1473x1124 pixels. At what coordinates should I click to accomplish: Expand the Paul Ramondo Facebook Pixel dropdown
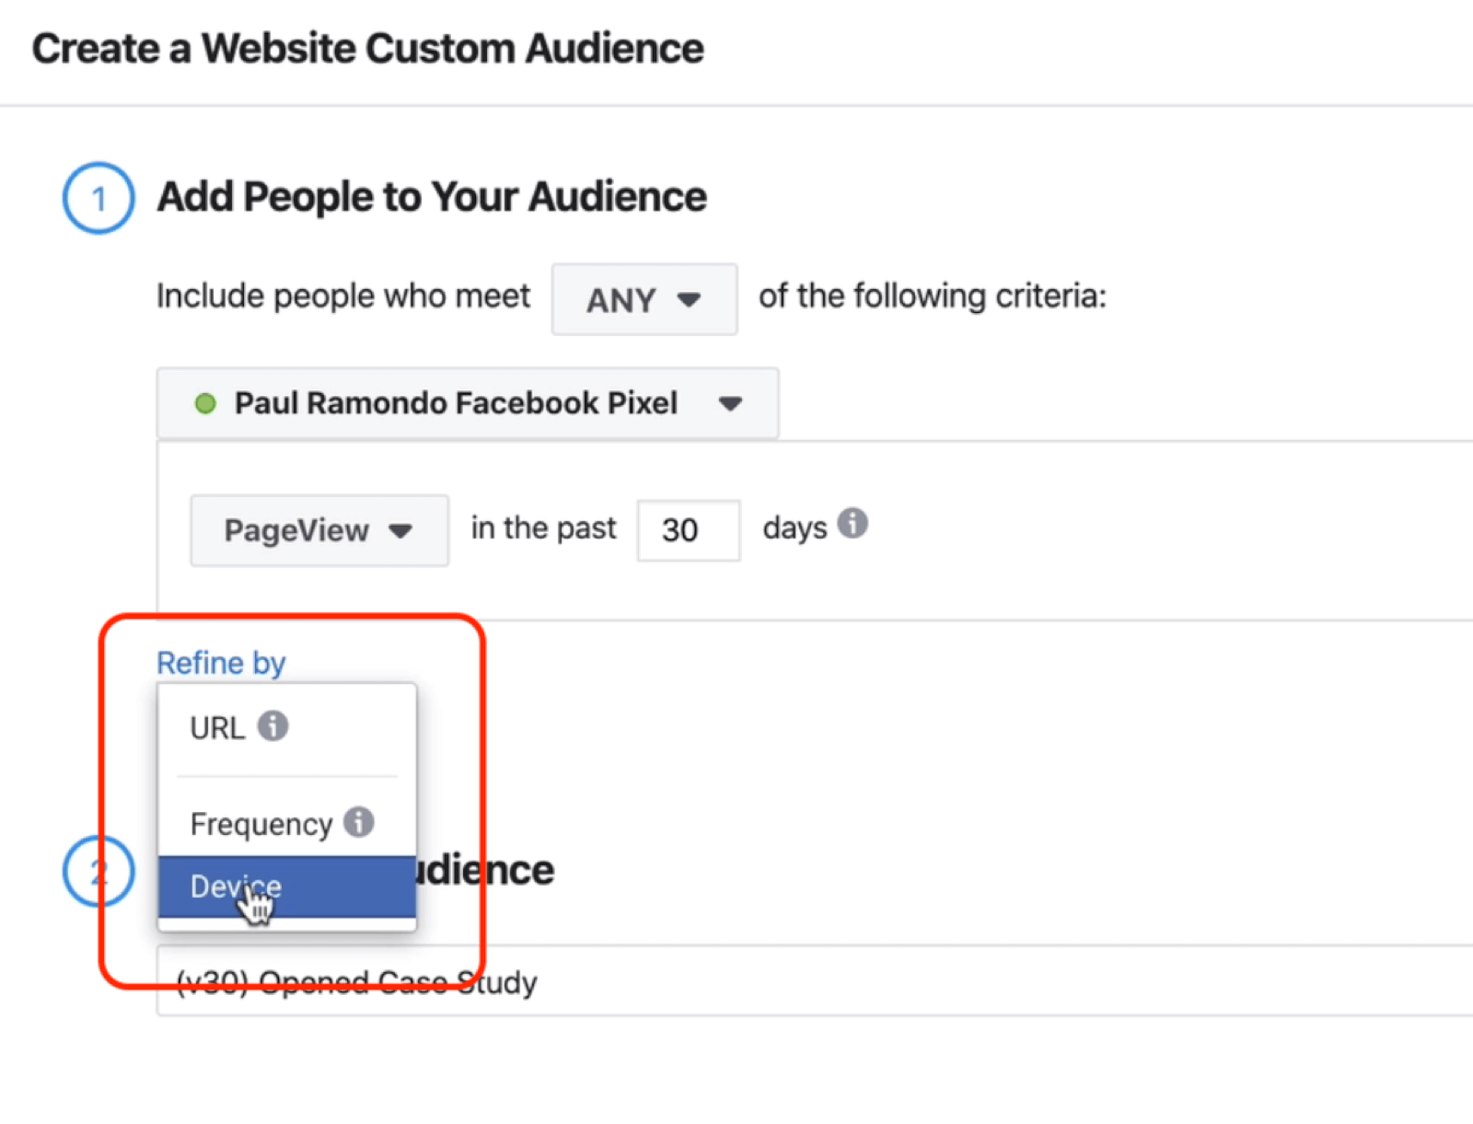coord(468,403)
